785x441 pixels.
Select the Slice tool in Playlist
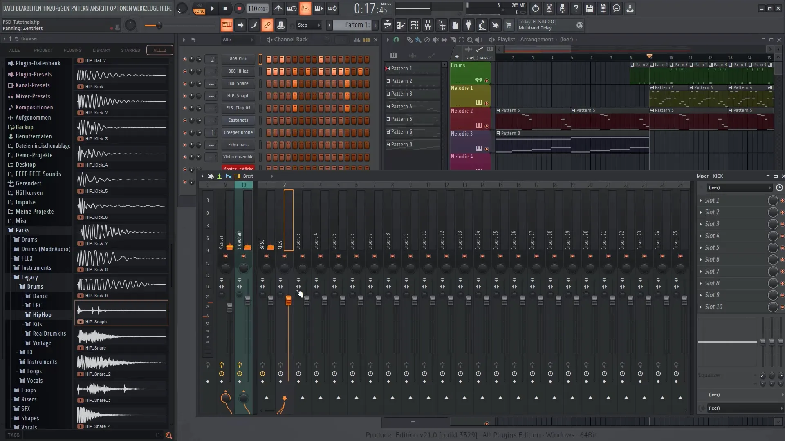click(453, 40)
